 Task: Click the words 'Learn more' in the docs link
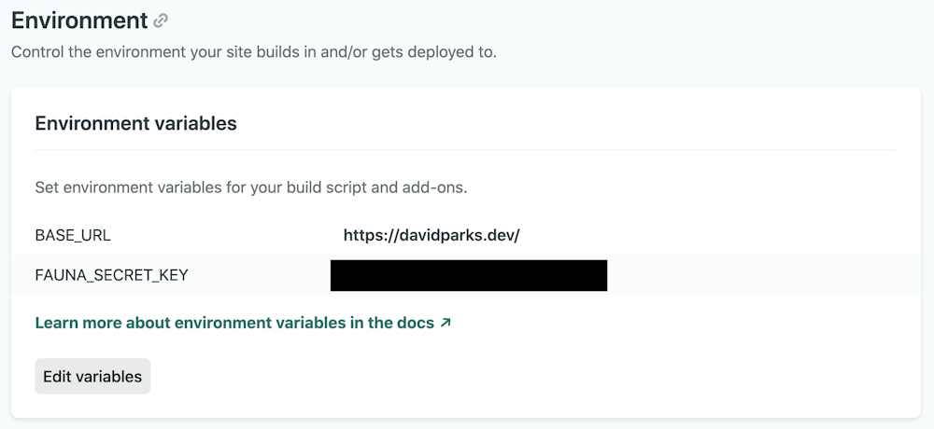(x=75, y=323)
